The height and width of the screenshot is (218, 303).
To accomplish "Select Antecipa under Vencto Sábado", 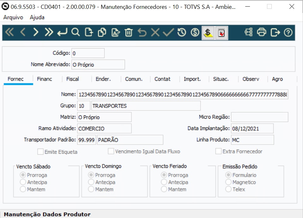I will coord(23,182).
